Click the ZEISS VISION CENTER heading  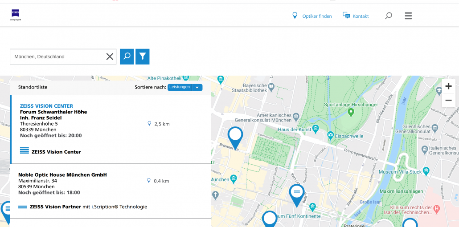point(46,106)
